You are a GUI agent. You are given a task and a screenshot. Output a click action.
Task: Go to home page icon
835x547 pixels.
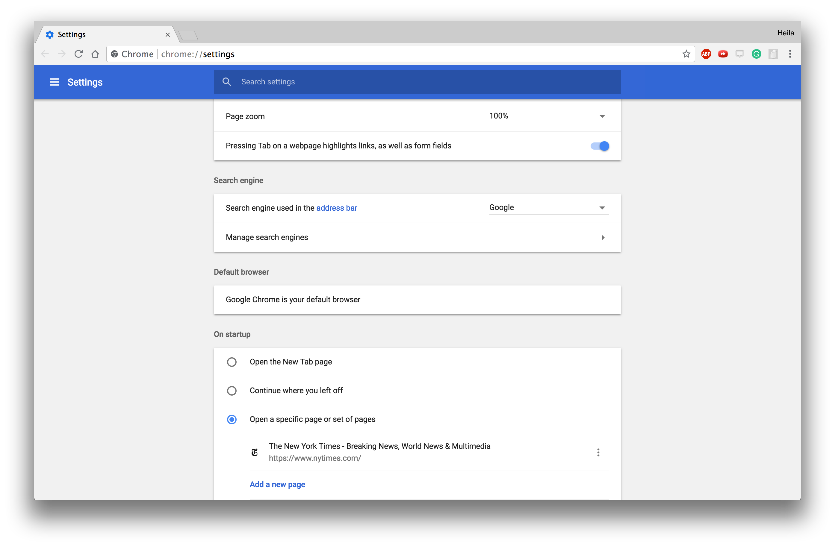pyautogui.click(x=95, y=54)
